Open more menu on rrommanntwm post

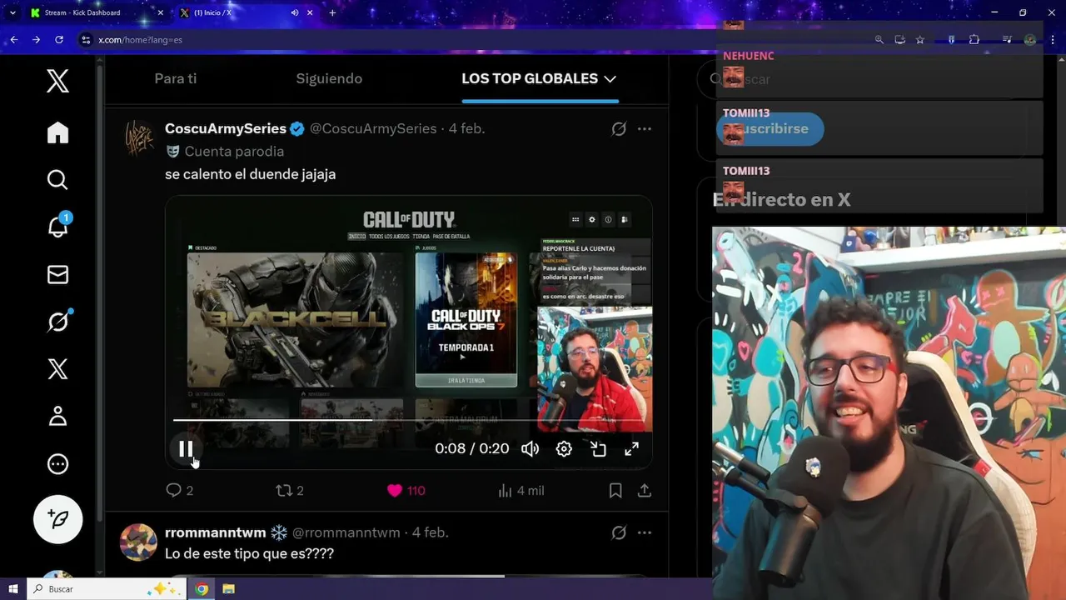pos(644,532)
